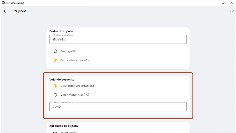This screenshot has height=133, width=236.
Task: Minimize the Navi Vendas window
Action: (x=215, y=3)
